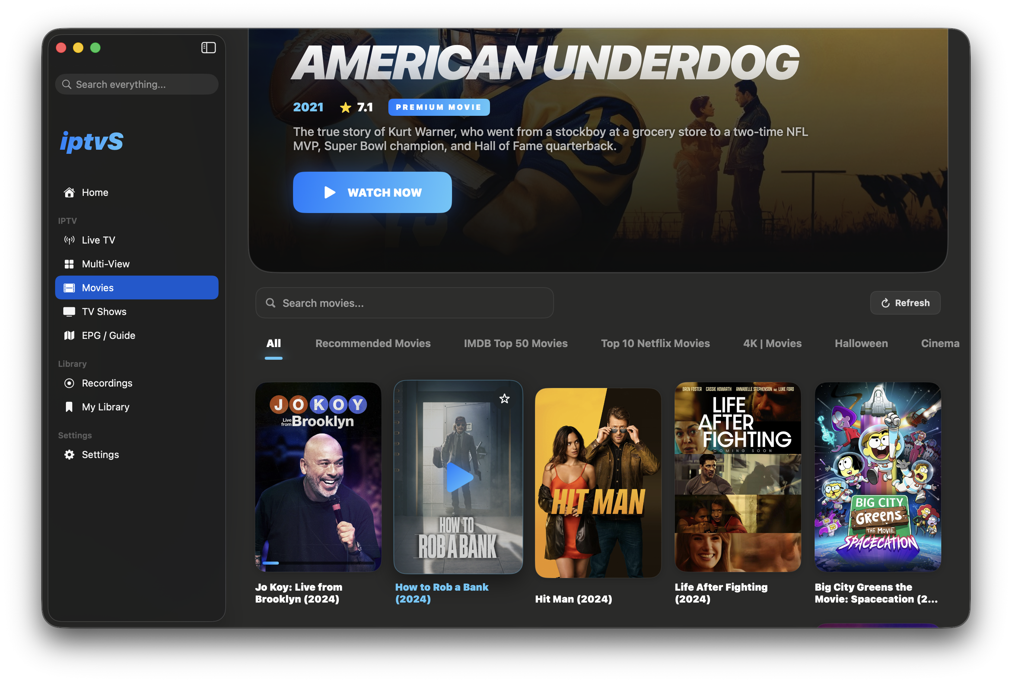1012x683 pixels.
Task: Click Jo Koy: Live from Brooklyn (2024) title
Action: pos(299,593)
